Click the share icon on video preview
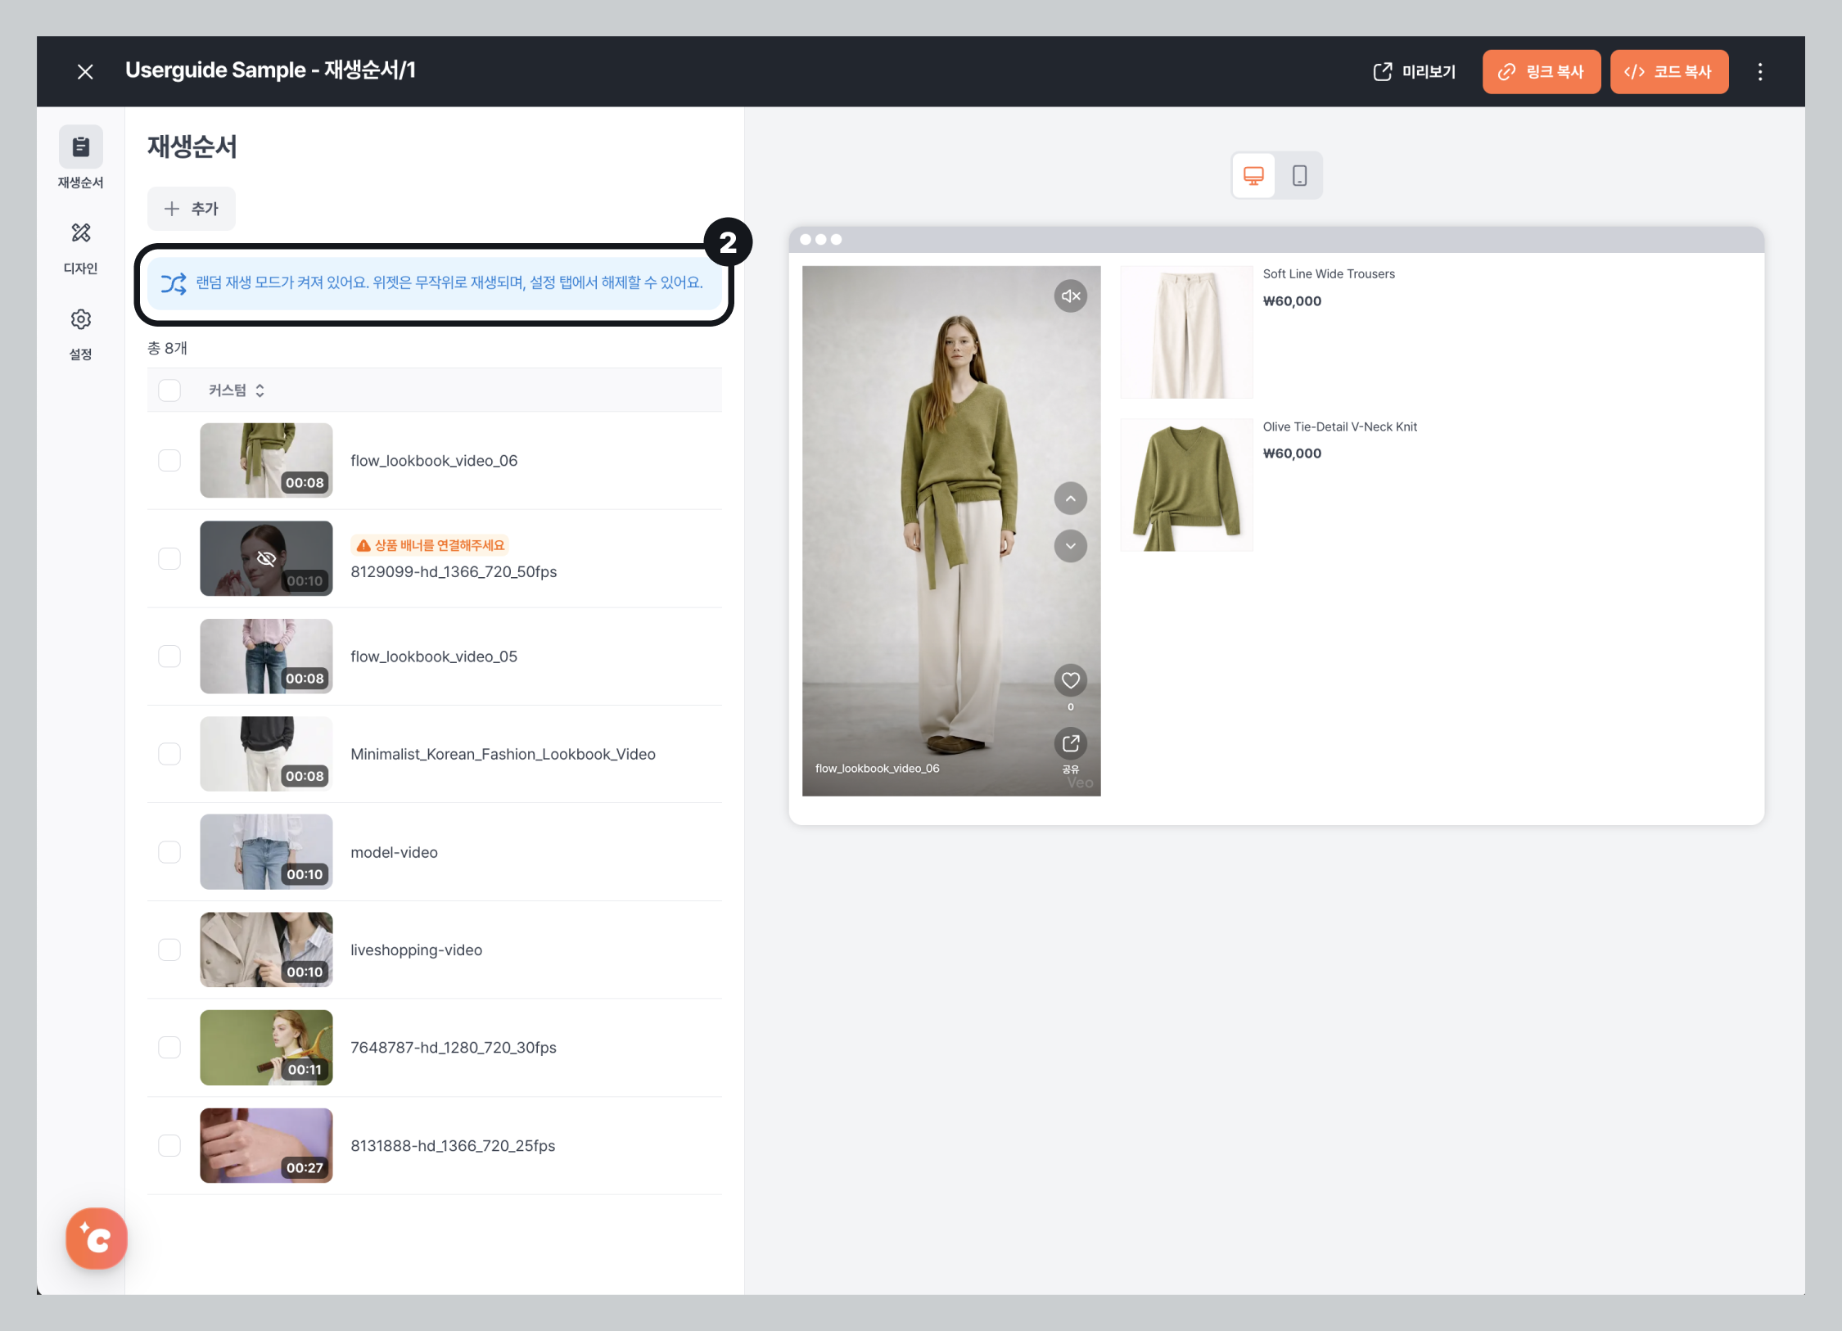 (x=1070, y=743)
